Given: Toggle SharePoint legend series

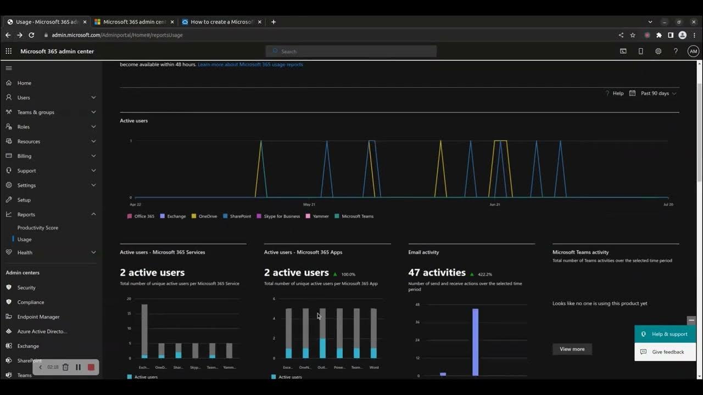Looking at the screenshot, I should pos(237,216).
